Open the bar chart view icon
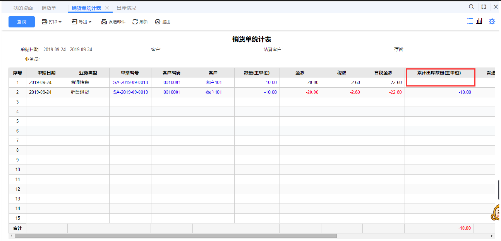Screen dimensions: 501x241 [479, 21]
